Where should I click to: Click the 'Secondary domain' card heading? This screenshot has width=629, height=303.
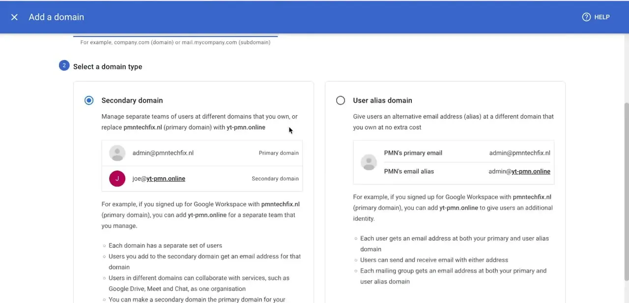[x=132, y=100]
